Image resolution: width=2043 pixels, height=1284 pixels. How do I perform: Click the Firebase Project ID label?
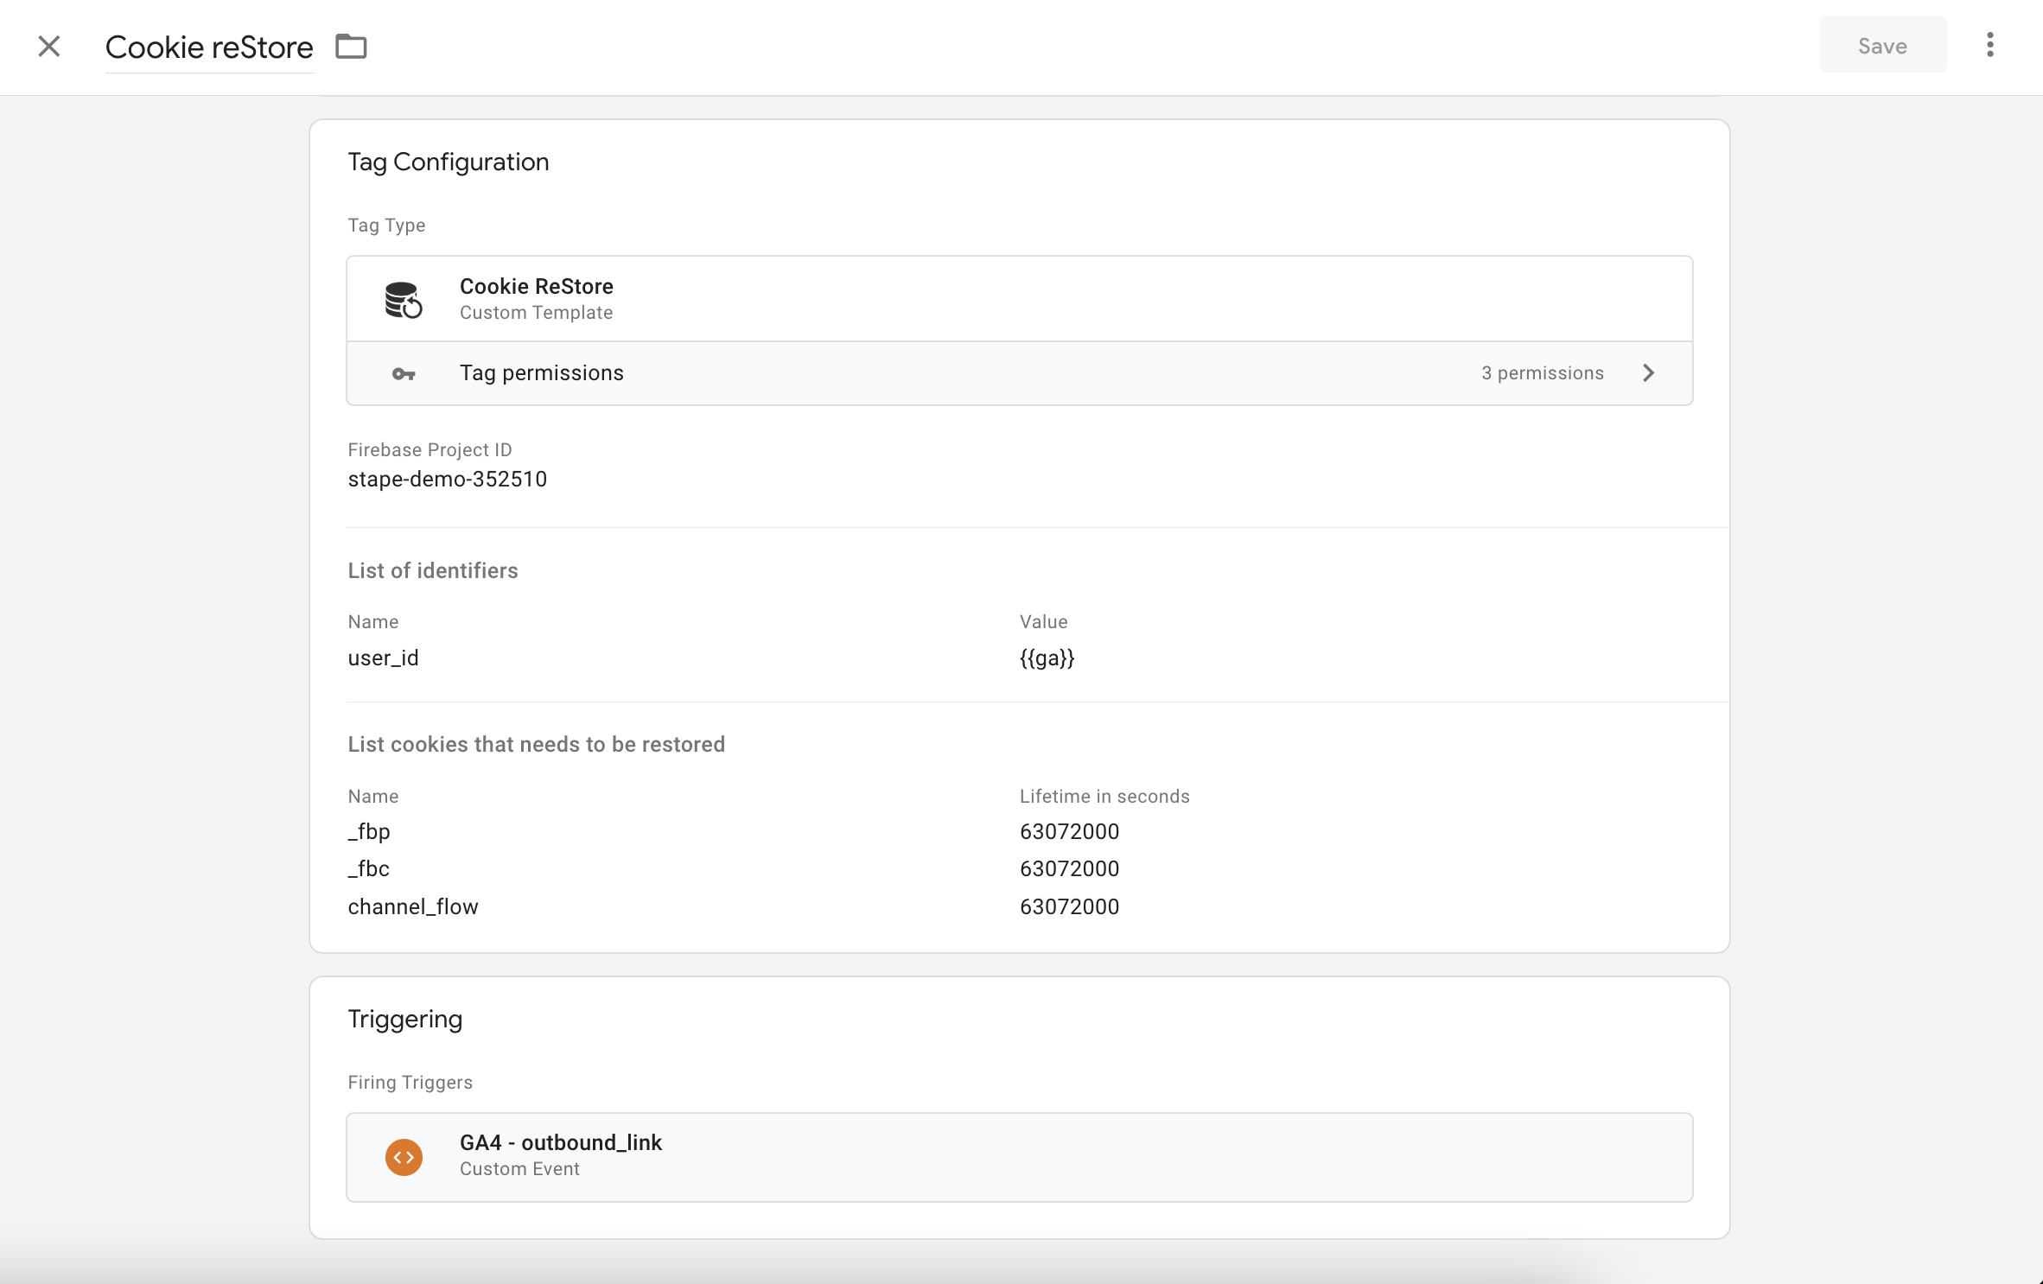[430, 449]
